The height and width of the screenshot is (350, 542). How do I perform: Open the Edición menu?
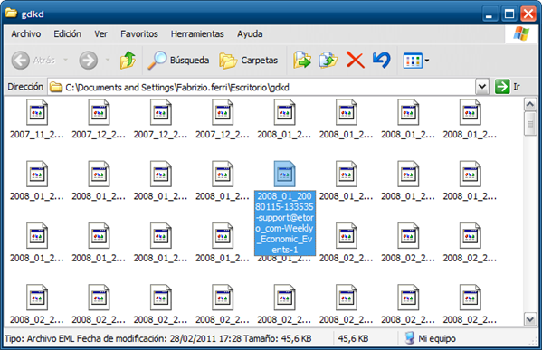67,33
